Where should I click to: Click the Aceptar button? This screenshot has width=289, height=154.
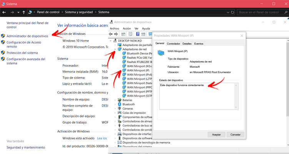(x=216, y=135)
